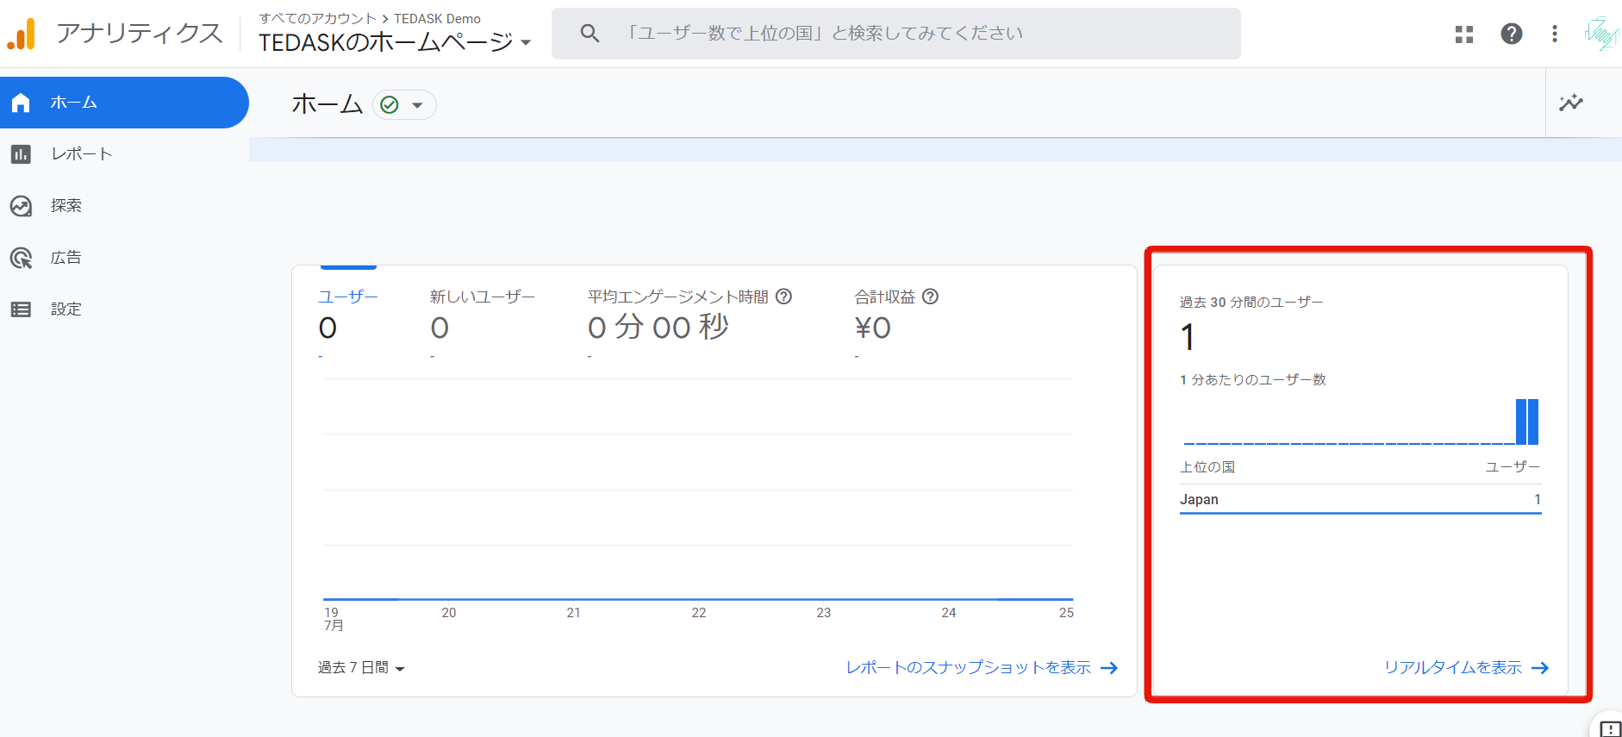This screenshot has height=737, width=1622.
Task: Click the Google Analytics logo icon
Action: (22, 34)
